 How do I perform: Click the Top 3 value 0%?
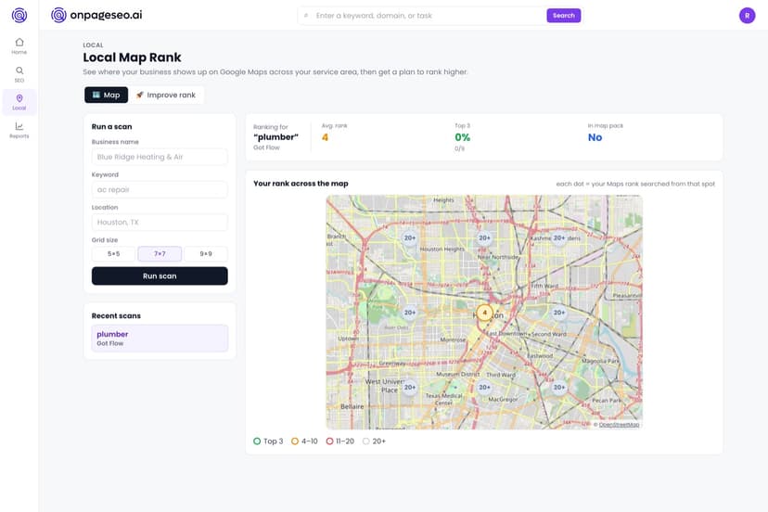tap(462, 137)
